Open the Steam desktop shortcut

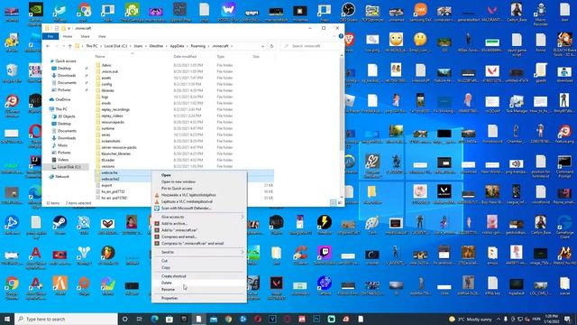pyautogui.click(x=60, y=225)
